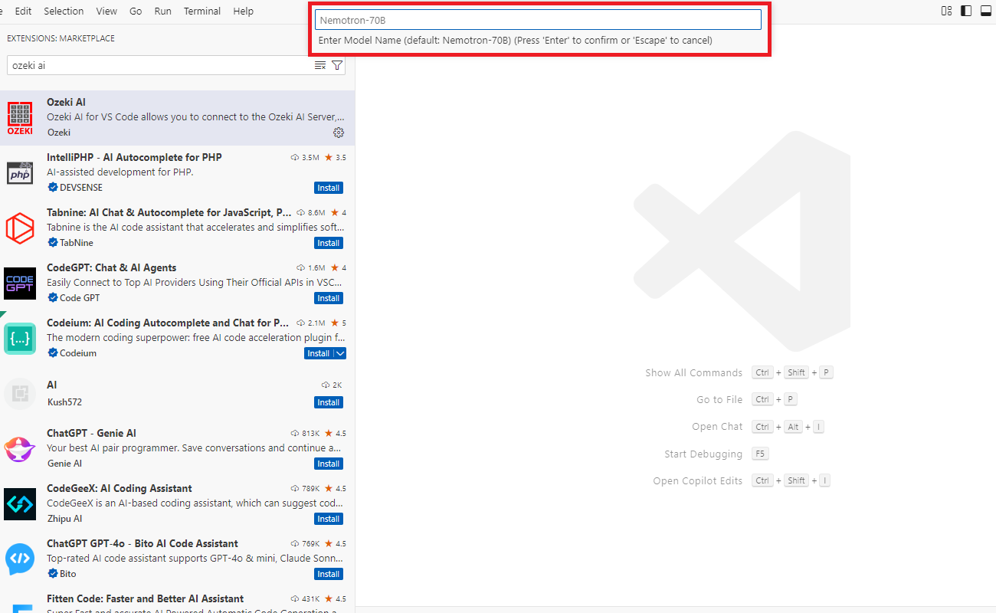Click Open Chat label
The width and height of the screenshot is (996, 613).
point(717,427)
